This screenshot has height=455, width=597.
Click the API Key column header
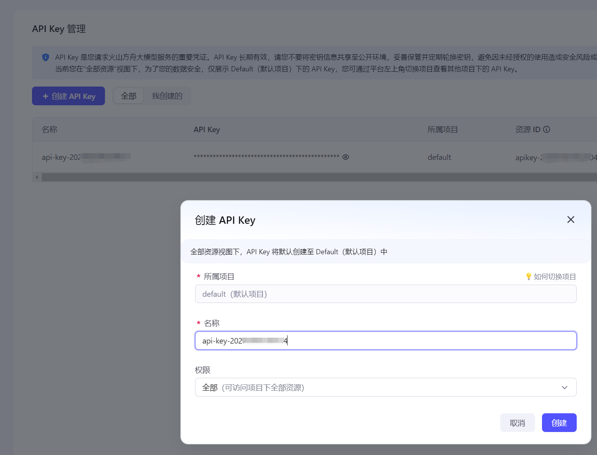[207, 129]
